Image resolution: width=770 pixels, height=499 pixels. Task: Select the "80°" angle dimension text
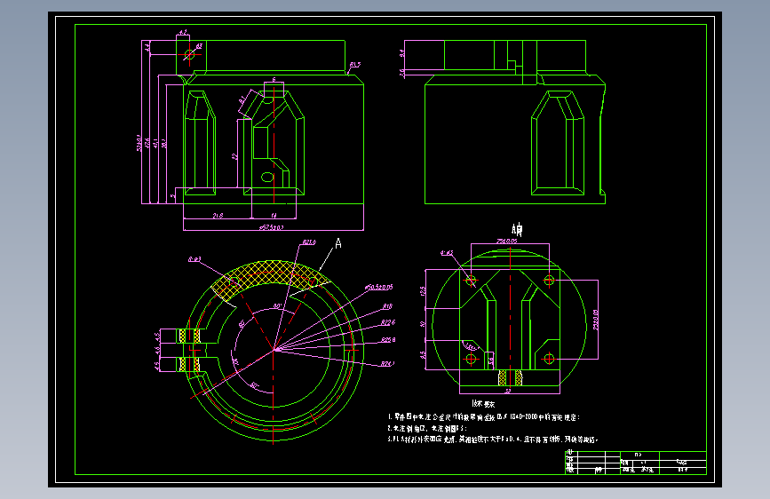point(277,306)
